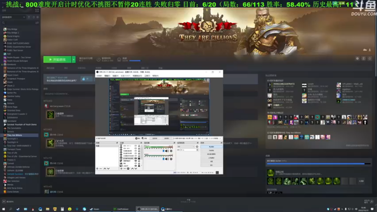Click the Steam library search field
The height and width of the screenshot is (212, 377).
[18, 23]
